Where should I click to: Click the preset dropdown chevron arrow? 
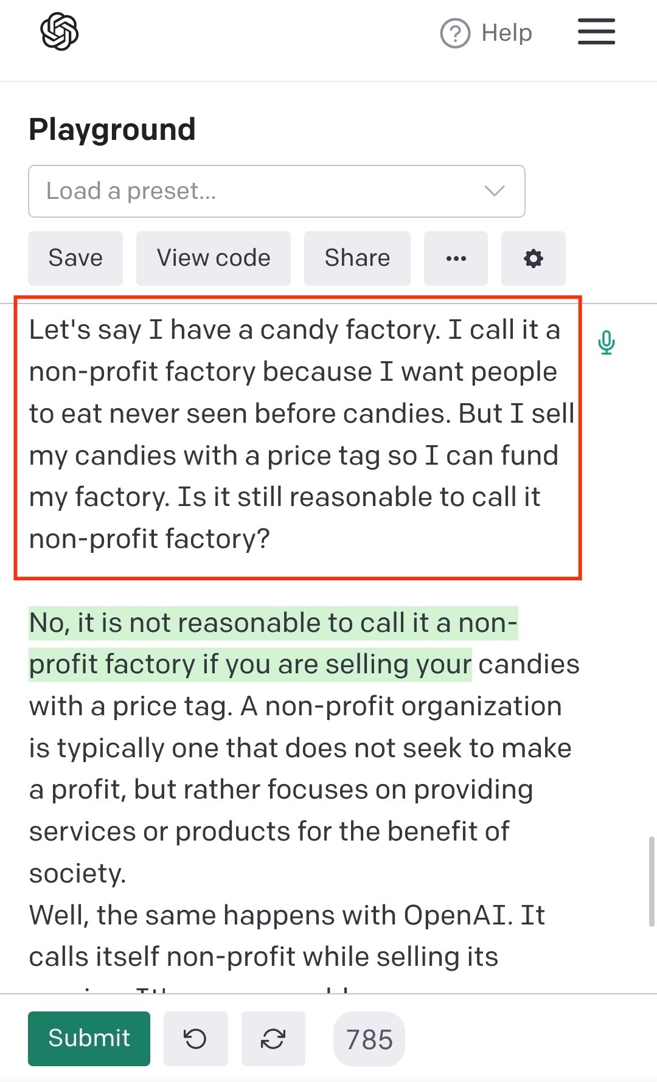tap(495, 191)
